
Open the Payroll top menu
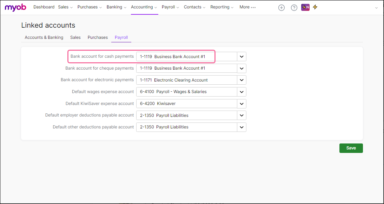(171, 7)
